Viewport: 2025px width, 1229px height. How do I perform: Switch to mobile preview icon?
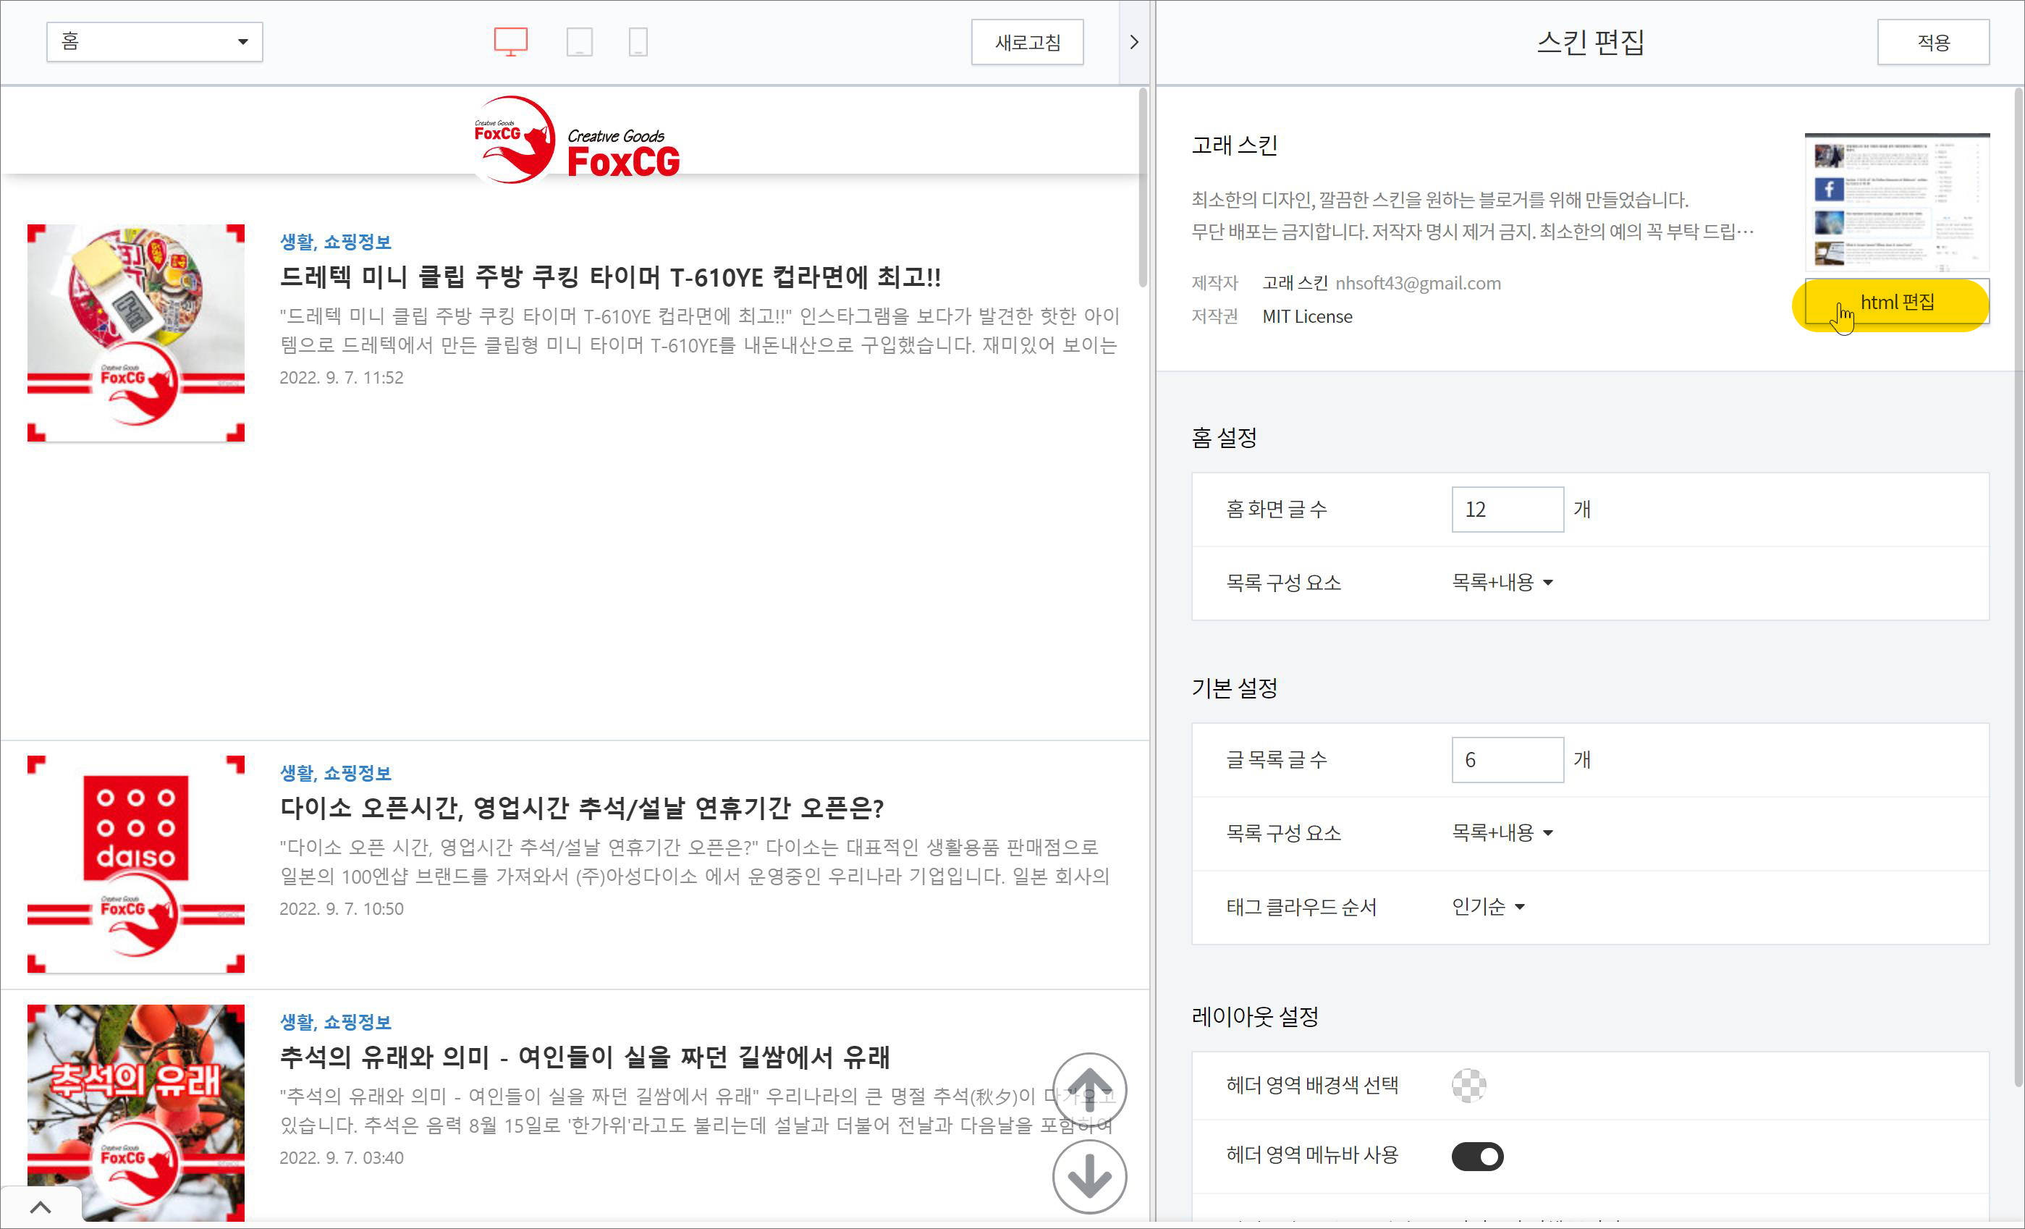638,41
